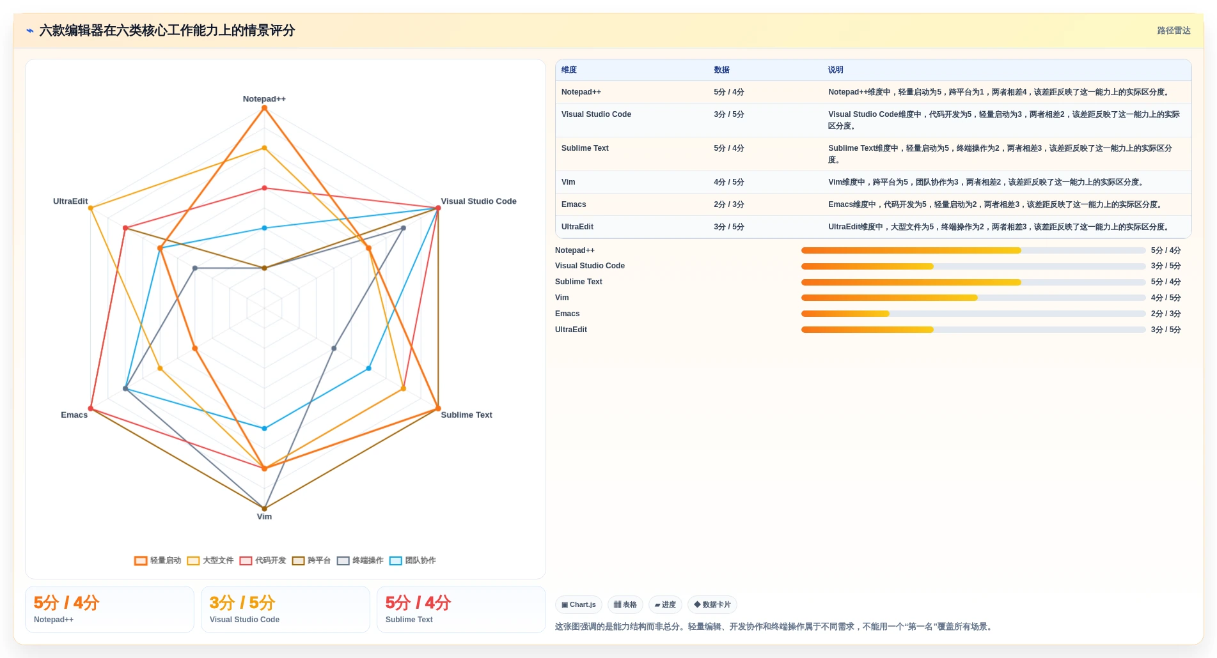Click the 数据卡片 tag chip
This screenshot has height=658, width=1217.
(x=712, y=604)
